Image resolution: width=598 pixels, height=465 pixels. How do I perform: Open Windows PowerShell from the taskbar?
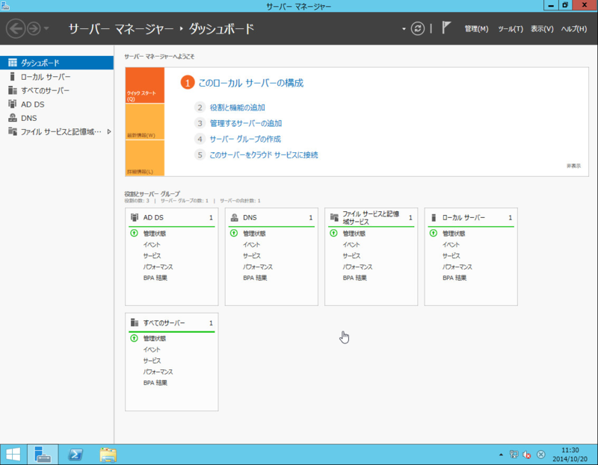pyautogui.click(x=75, y=453)
